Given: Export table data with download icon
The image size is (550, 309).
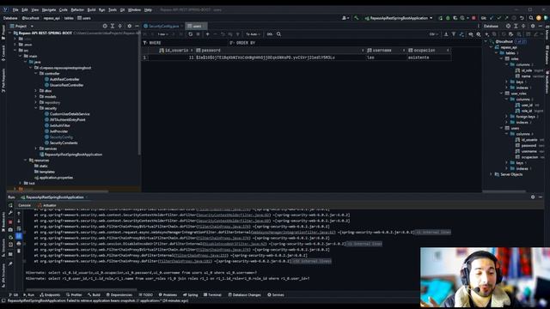Looking at the screenshot, I should click(x=446, y=34).
